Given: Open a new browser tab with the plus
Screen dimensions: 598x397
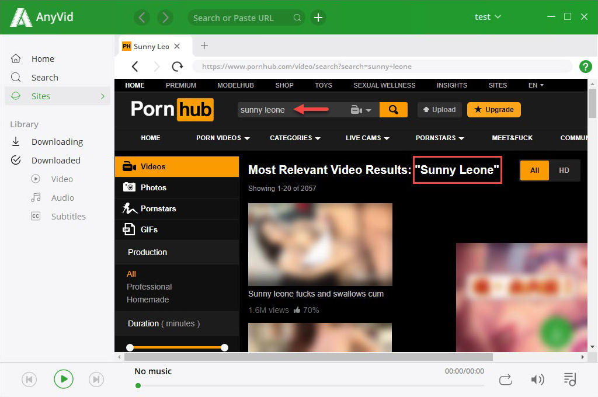Looking at the screenshot, I should (x=204, y=46).
